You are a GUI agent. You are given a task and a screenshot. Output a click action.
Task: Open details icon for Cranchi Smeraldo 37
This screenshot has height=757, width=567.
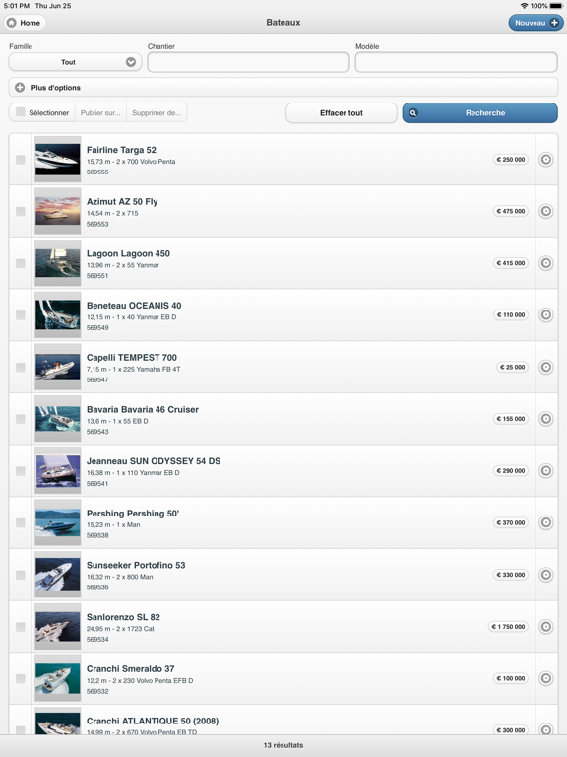pyautogui.click(x=545, y=678)
